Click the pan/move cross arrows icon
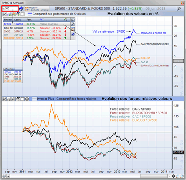186x180 pixels. [x=173, y=176]
